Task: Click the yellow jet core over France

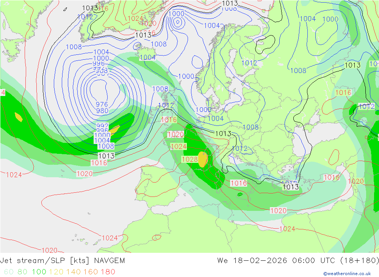Action: point(202,159)
